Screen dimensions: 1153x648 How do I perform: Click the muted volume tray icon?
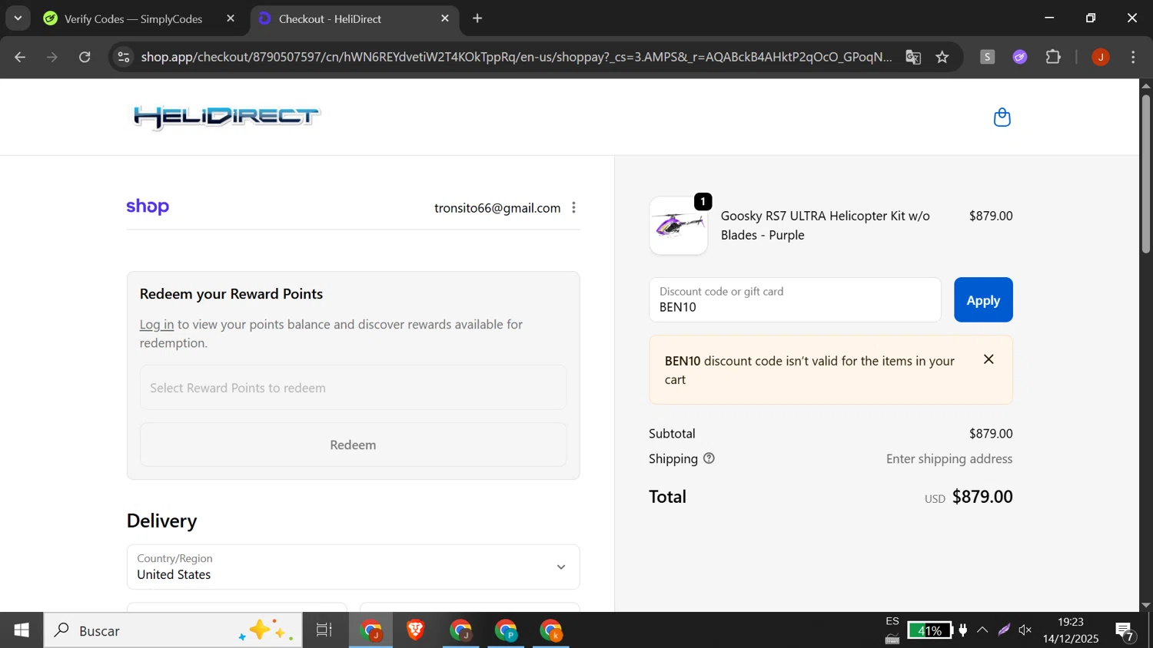(x=1025, y=630)
